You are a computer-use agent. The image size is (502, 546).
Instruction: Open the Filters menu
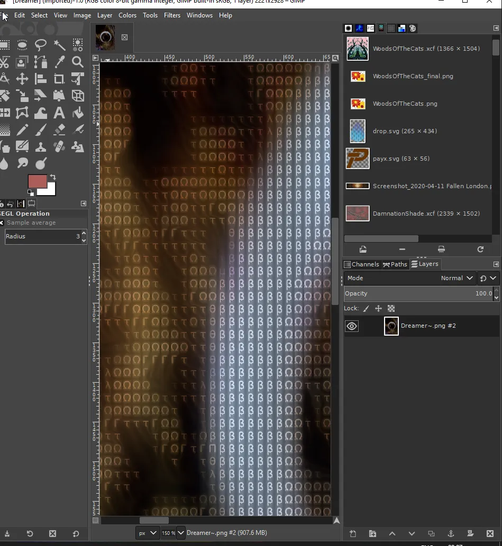(172, 15)
